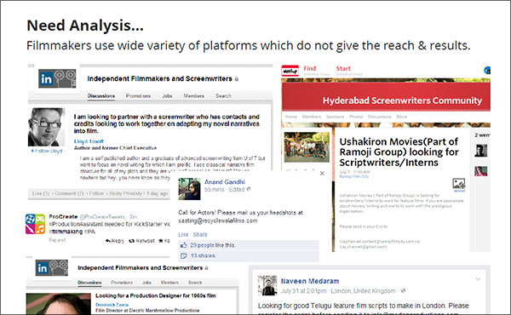Click the thumbs-up icon beside 20 people
Screen dimensions: 511x315
[183, 245]
